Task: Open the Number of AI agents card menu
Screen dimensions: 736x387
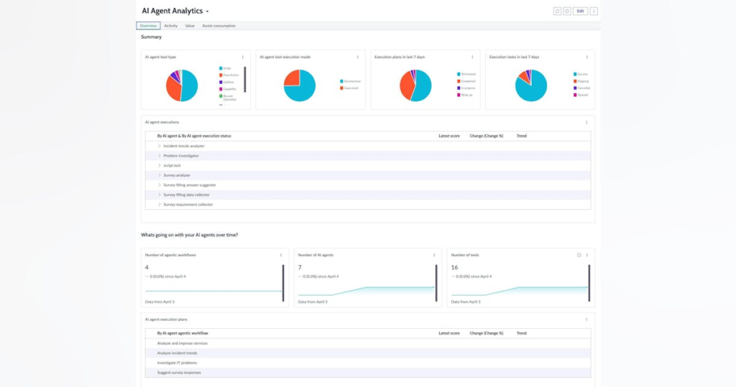Action: pos(434,255)
